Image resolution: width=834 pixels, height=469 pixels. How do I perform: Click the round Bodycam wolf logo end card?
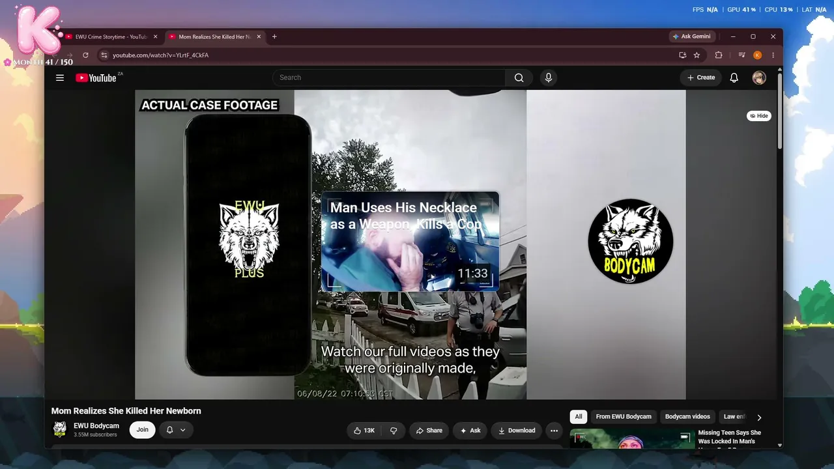pos(630,241)
